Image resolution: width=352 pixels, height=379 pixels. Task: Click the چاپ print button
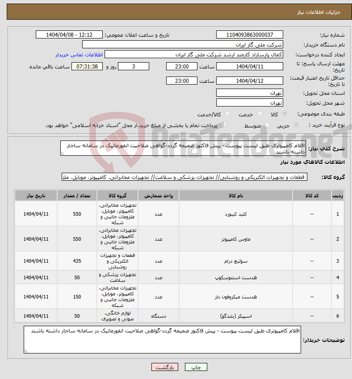[196, 367]
